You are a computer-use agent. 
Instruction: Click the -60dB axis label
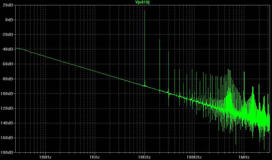(7, 64)
